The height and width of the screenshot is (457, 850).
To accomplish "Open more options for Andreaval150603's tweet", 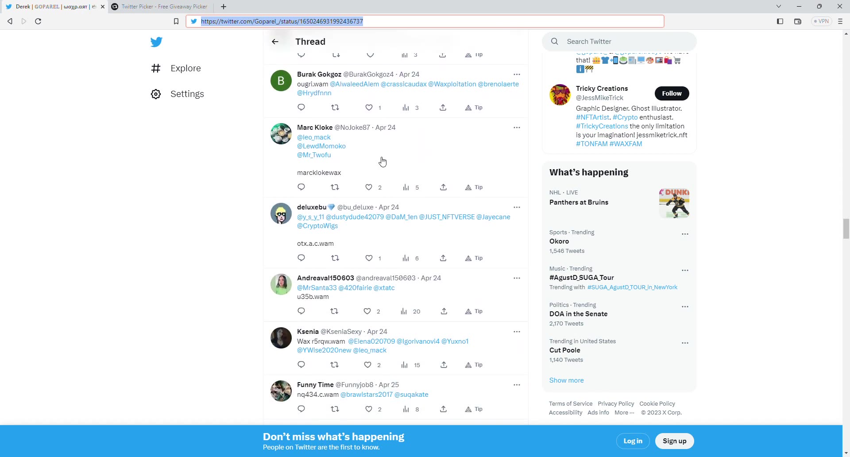I will coord(517,278).
